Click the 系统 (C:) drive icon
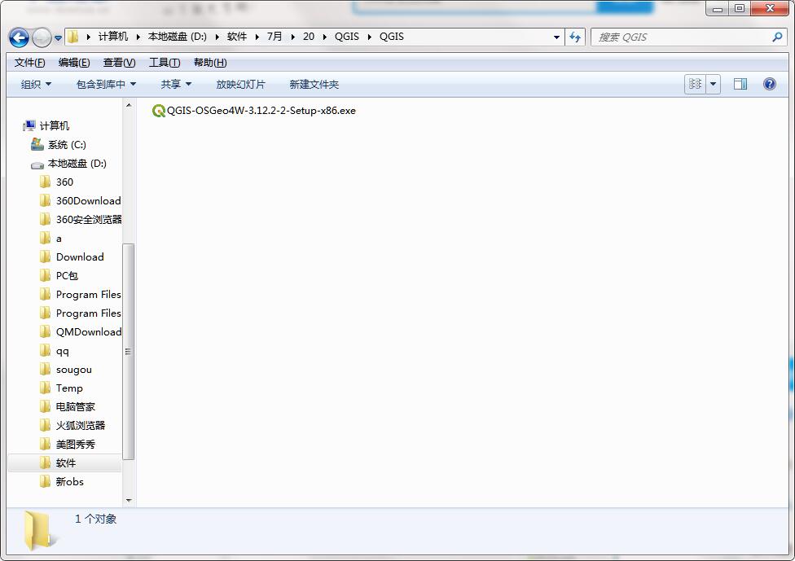 click(x=37, y=144)
